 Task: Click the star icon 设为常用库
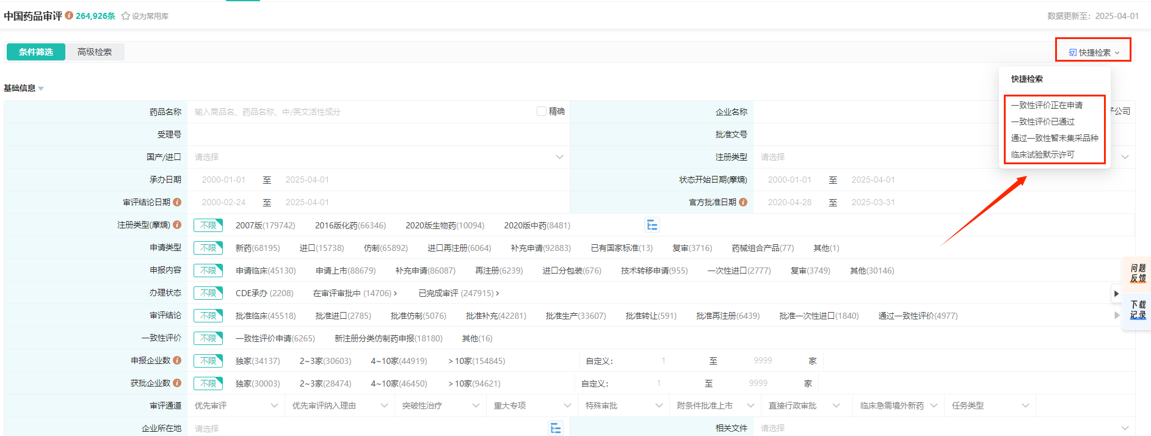click(x=126, y=16)
